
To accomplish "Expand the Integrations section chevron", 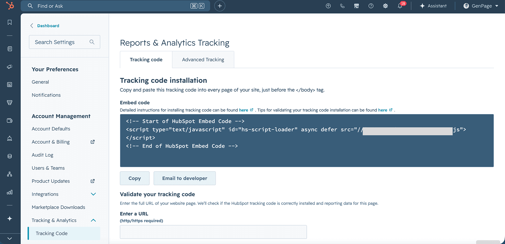I will pyautogui.click(x=93, y=194).
